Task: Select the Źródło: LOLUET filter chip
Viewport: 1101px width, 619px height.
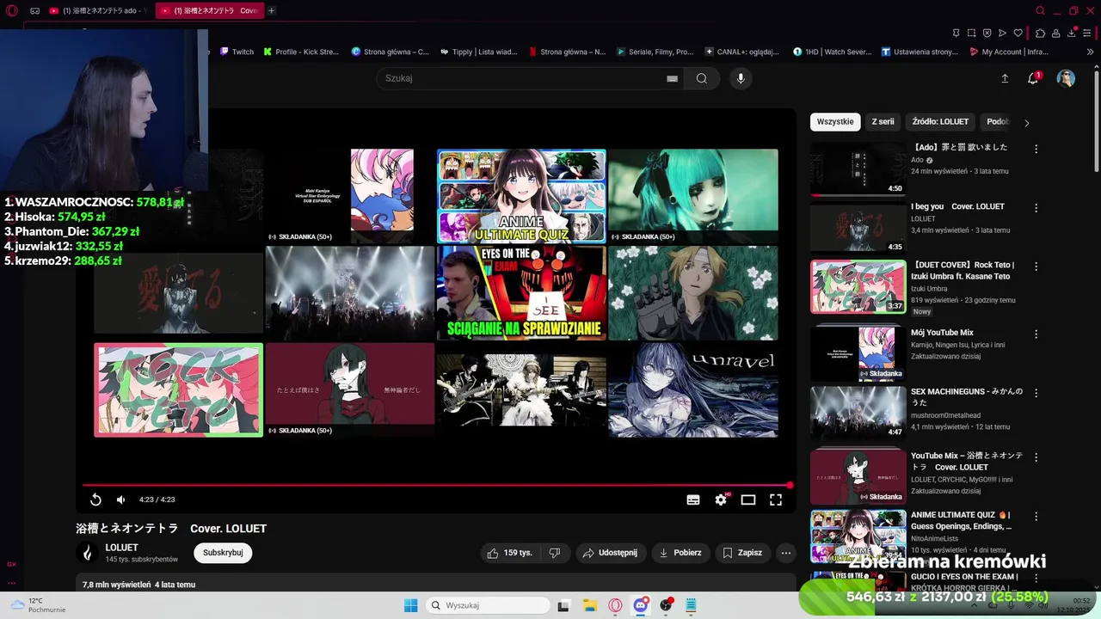Action: (940, 122)
